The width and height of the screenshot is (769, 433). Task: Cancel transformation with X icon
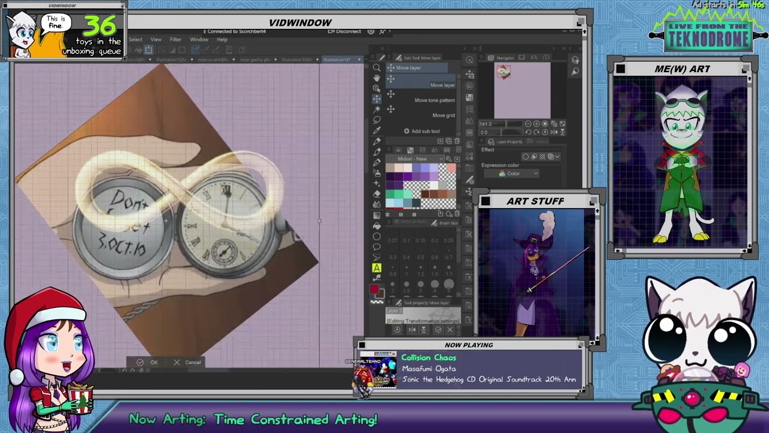[x=450, y=330]
